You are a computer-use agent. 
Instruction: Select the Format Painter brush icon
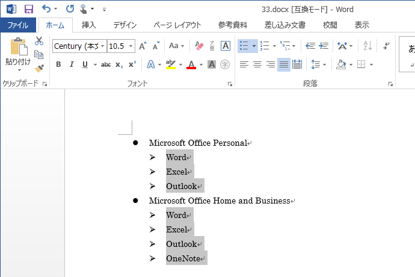point(39,69)
